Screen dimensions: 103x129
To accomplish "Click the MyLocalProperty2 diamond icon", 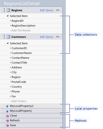I will coord(7,106).
